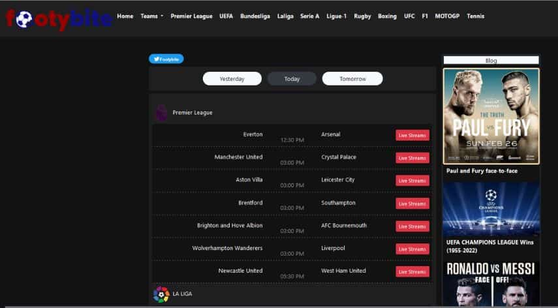This screenshot has width=558, height=308.
Task: Go to the Home menu item
Action: pos(125,16)
